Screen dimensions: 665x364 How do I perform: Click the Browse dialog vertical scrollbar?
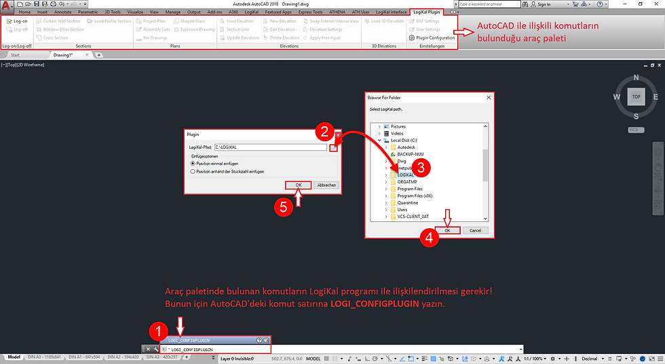point(486,172)
